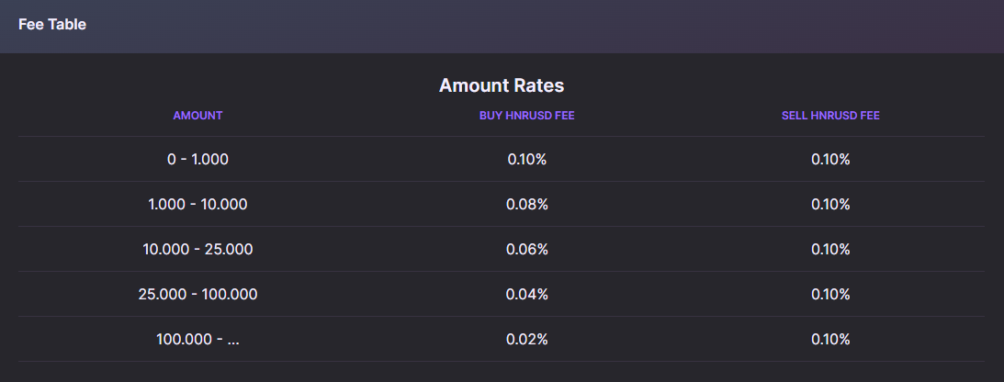Select the Amount Rates heading
This screenshot has height=382, width=1004.
(x=502, y=85)
